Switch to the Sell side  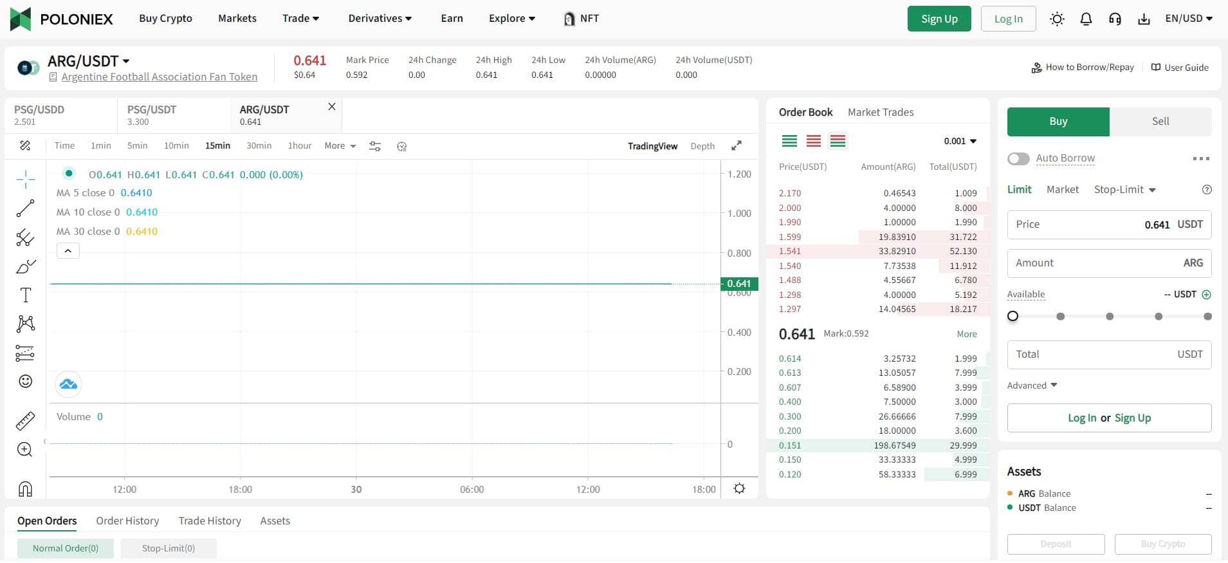pyautogui.click(x=1160, y=122)
